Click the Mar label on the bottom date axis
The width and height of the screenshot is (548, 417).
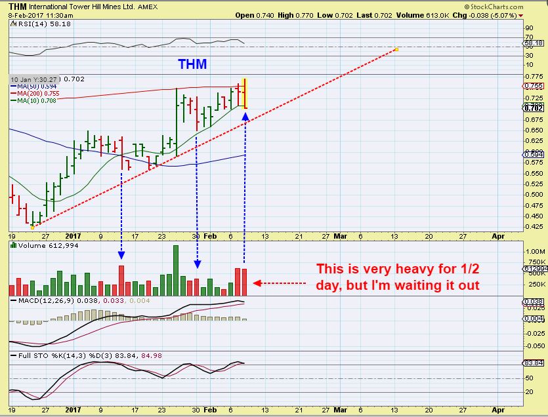[341, 410]
